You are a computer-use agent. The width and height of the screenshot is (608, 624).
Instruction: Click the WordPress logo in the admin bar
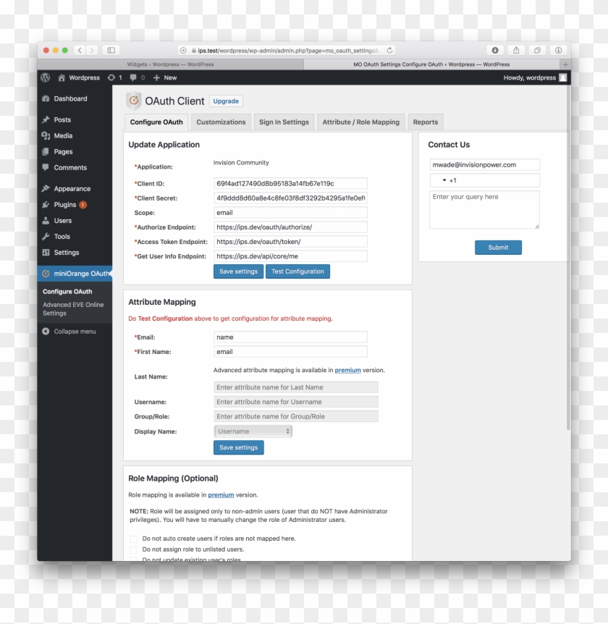[45, 77]
